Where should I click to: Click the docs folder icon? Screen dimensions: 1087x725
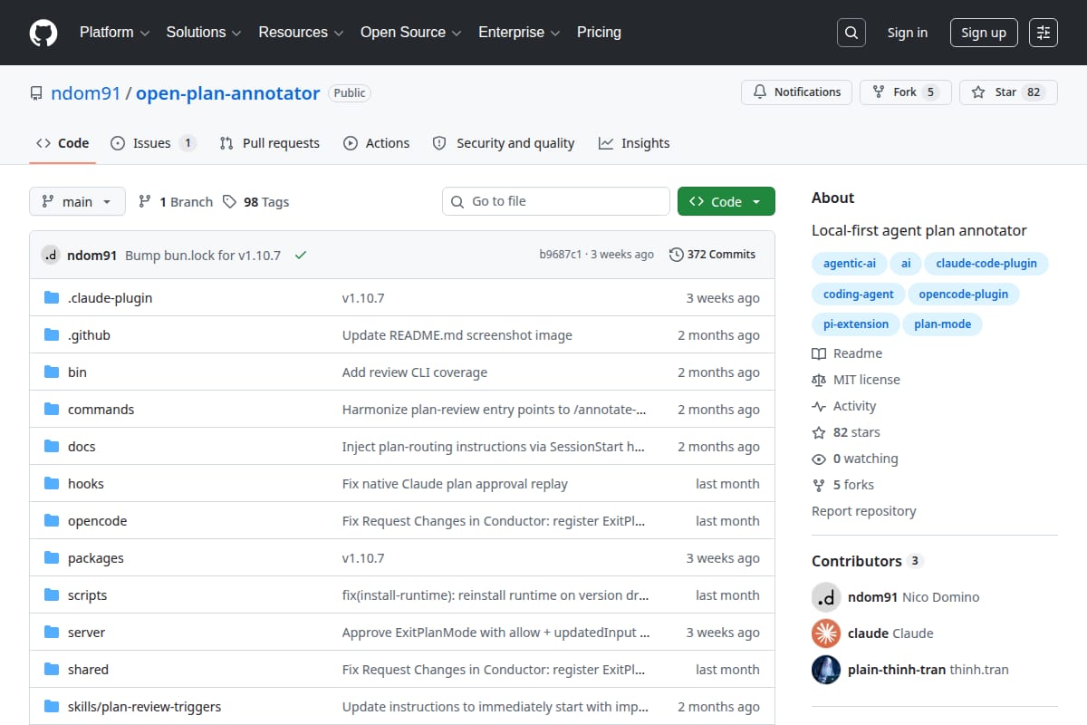coord(52,447)
